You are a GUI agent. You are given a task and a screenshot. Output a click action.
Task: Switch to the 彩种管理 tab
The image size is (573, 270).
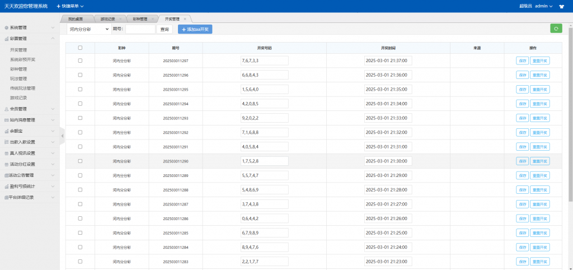[x=140, y=19]
